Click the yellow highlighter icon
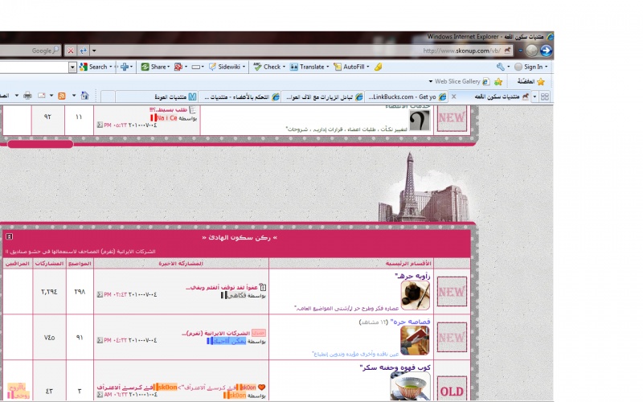 coord(378,67)
